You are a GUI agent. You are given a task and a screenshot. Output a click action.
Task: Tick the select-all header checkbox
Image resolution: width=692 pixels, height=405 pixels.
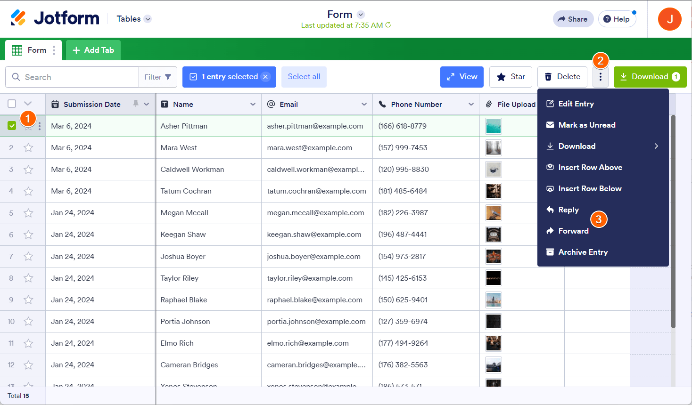pyautogui.click(x=12, y=104)
